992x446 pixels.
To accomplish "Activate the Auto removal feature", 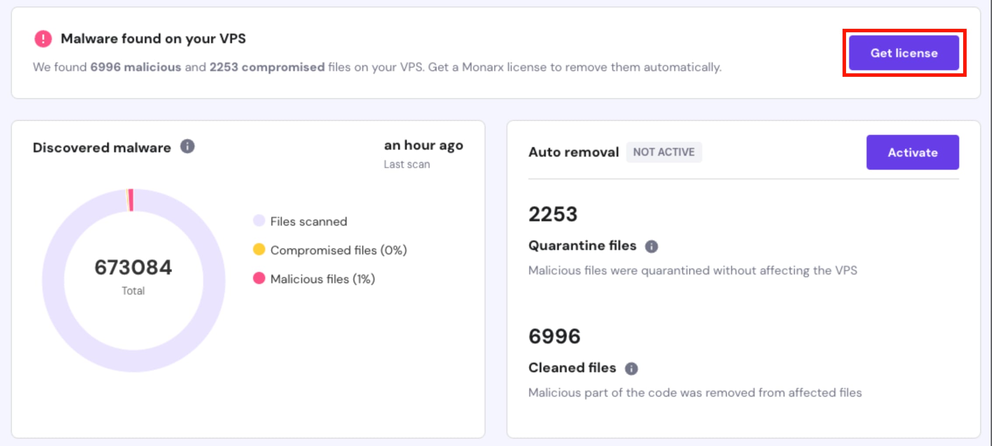I will click(x=912, y=152).
